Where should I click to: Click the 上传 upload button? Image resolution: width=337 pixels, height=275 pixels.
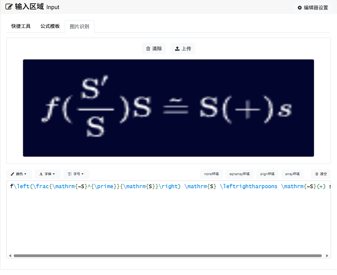[x=183, y=49]
